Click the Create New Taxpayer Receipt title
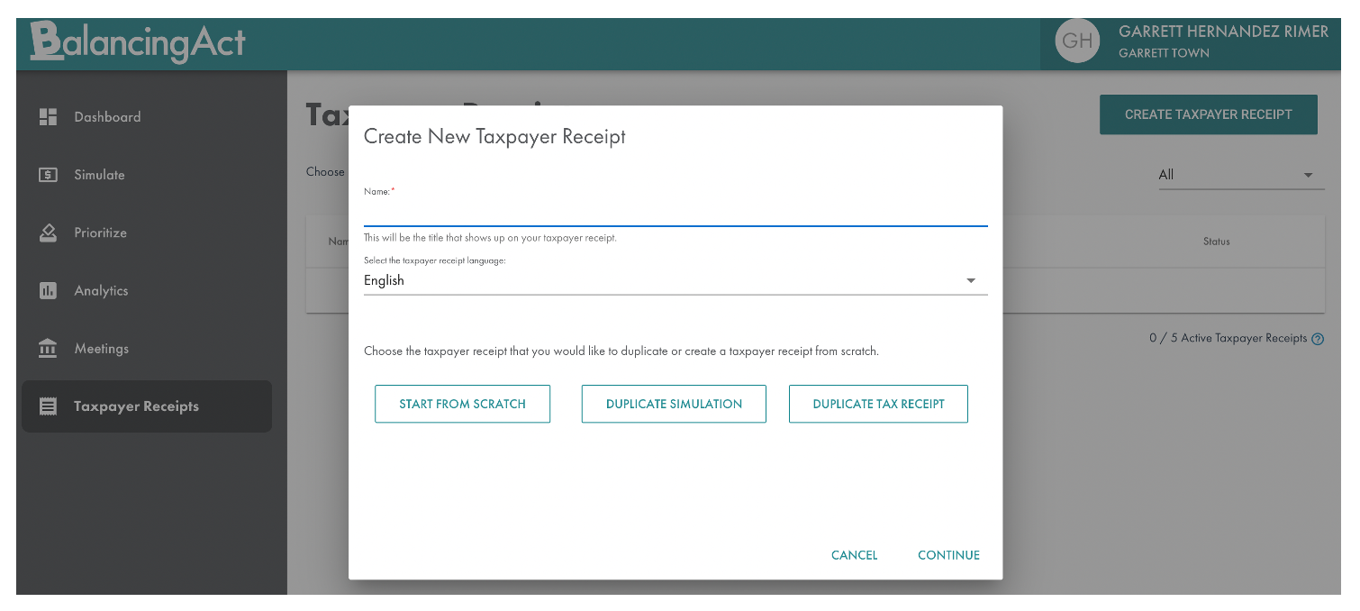Screen dimensions: 1360x611 (494, 137)
